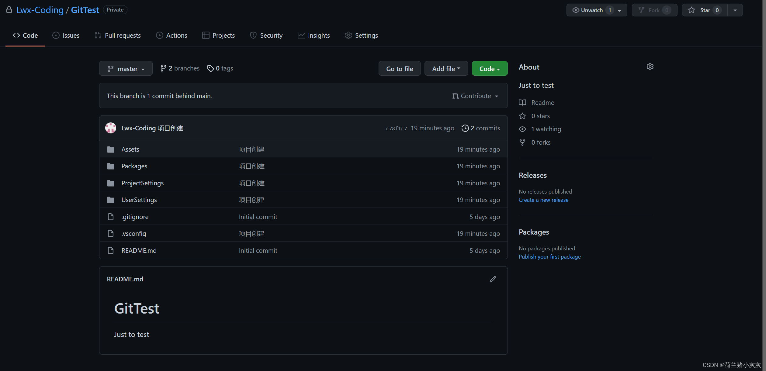Click the Packages heading in sidebar
The image size is (766, 371).
[x=534, y=232]
